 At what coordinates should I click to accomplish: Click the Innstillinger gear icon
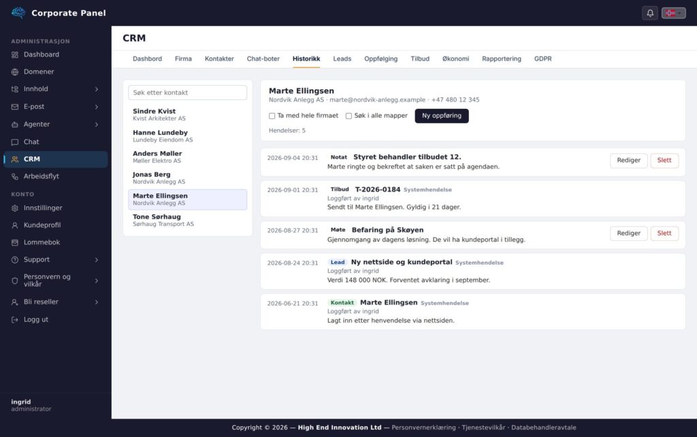pos(15,208)
